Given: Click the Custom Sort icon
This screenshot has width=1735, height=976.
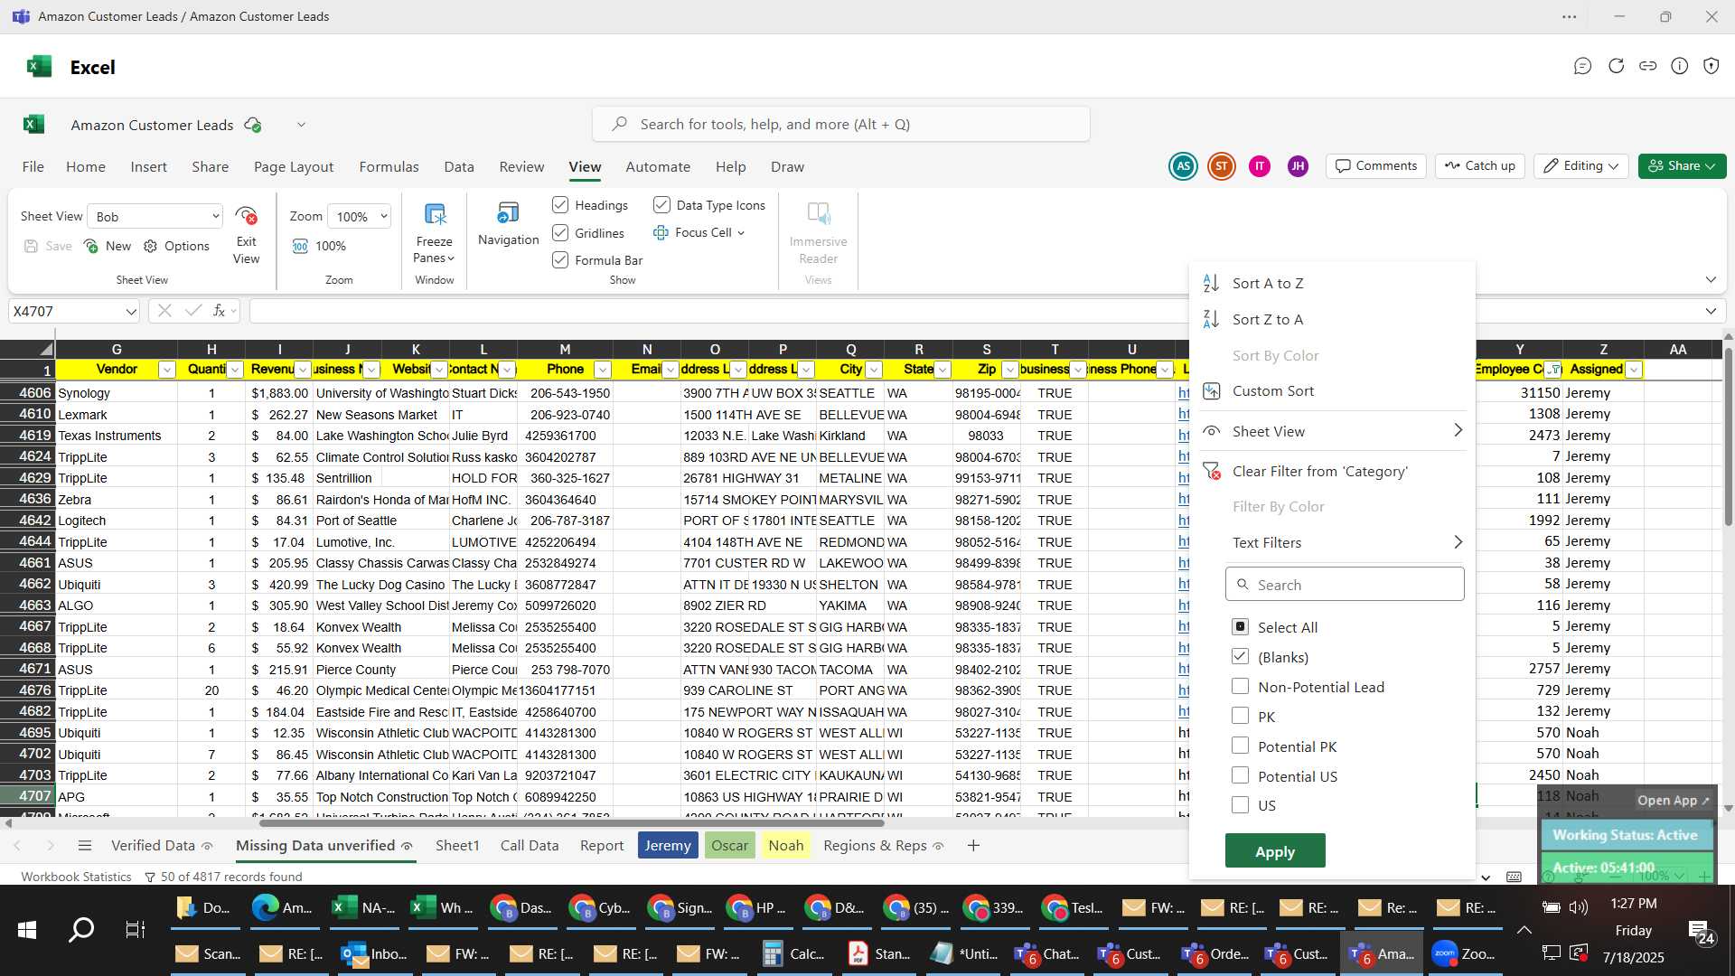Looking at the screenshot, I should (1211, 390).
